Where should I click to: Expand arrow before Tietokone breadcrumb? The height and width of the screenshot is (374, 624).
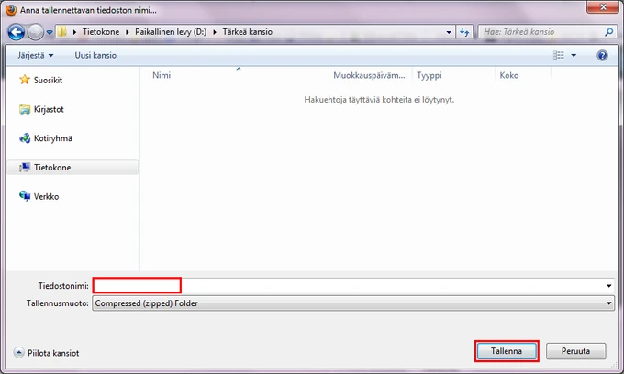click(x=75, y=32)
